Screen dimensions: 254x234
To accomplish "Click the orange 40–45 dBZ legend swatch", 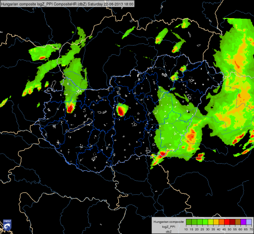I will [x=221, y=222].
